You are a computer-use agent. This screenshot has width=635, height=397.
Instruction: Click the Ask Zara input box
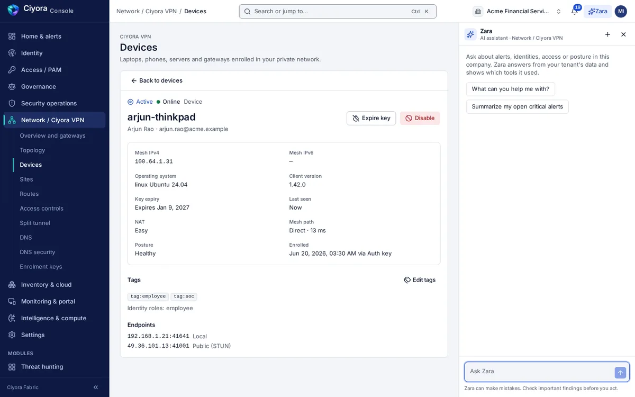click(x=540, y=372)
